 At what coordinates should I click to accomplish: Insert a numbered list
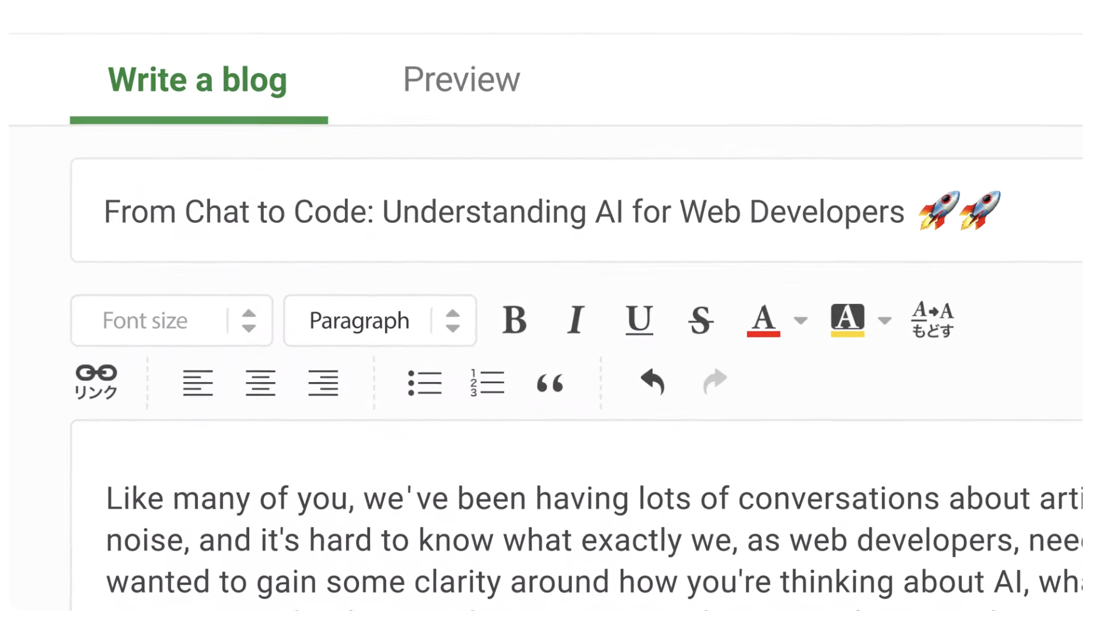pyautogui.click(x=487, y=383)
